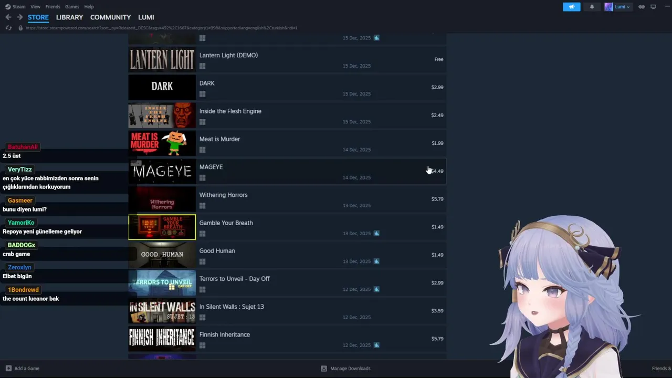Click the 14 Dec, 2025 date of MAGEYE

pos(356,177)
